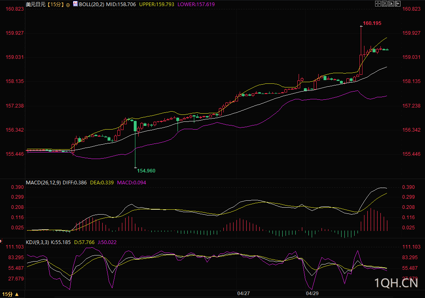Image resolution: width=425 pixels, height=298 pixels.
Task: Click the K:55.185 value
Action: point(61,242)
